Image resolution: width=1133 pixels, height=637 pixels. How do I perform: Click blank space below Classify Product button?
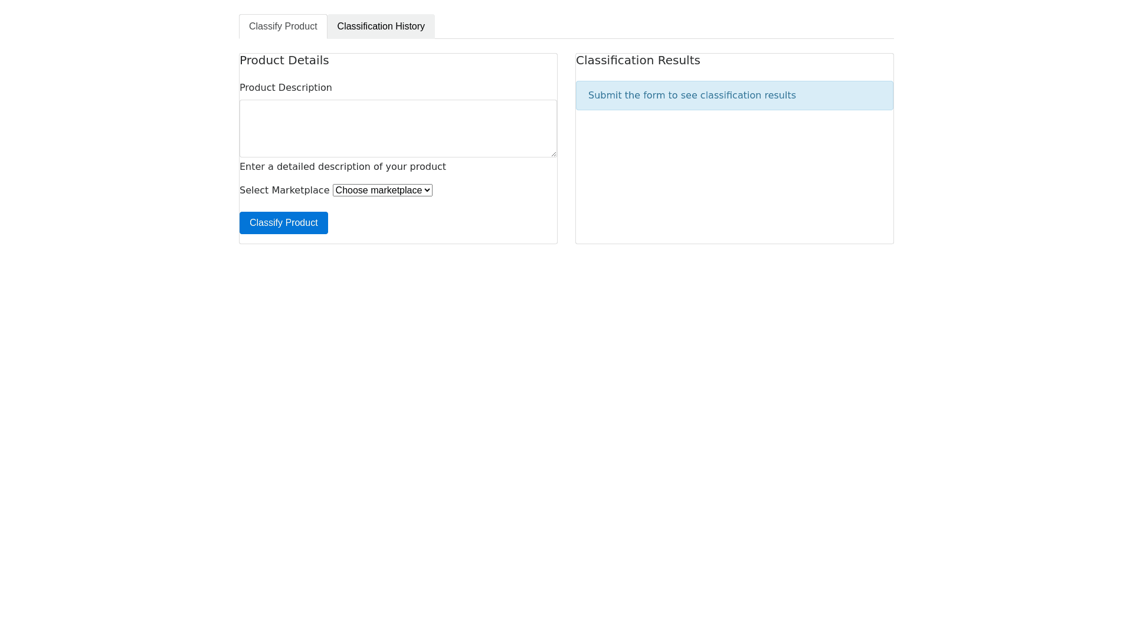point(398,239)
